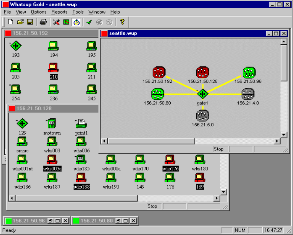Viewport: 293px width, 235px height.
Task: Select the wks190 workstation icon
Action: (x=111, y=178)
